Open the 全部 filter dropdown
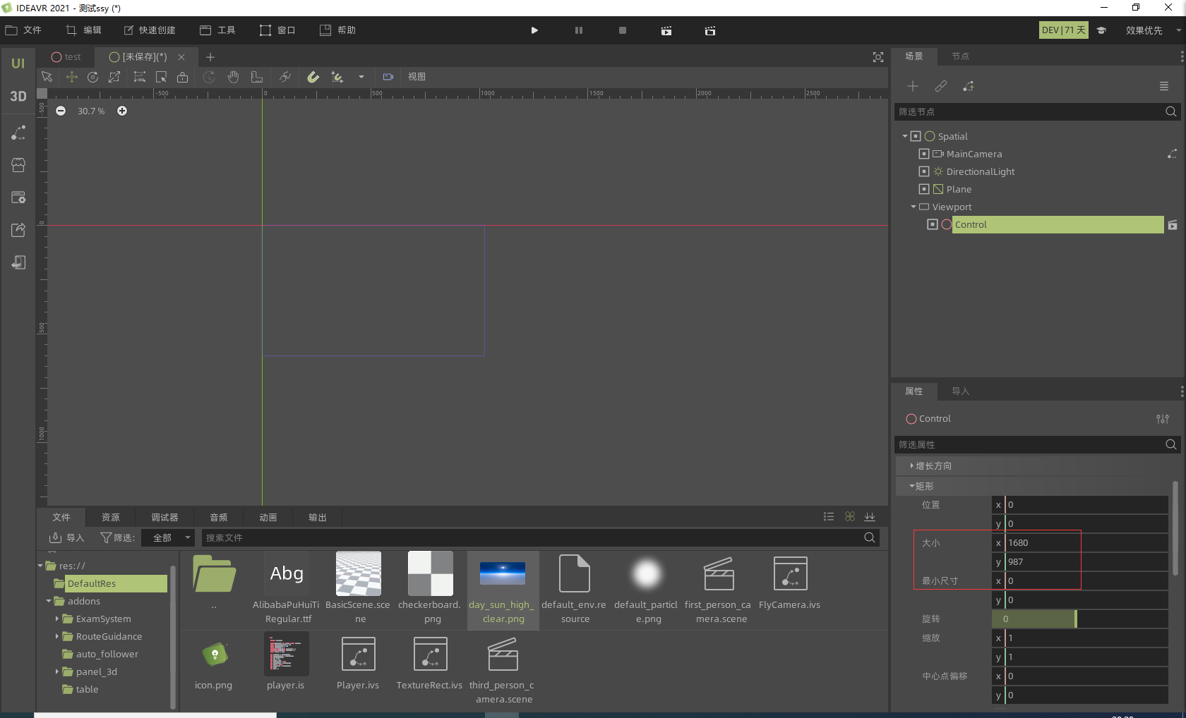Viewport: 1186px width, 718px height. pyautogui.click(x=168, y=537)
